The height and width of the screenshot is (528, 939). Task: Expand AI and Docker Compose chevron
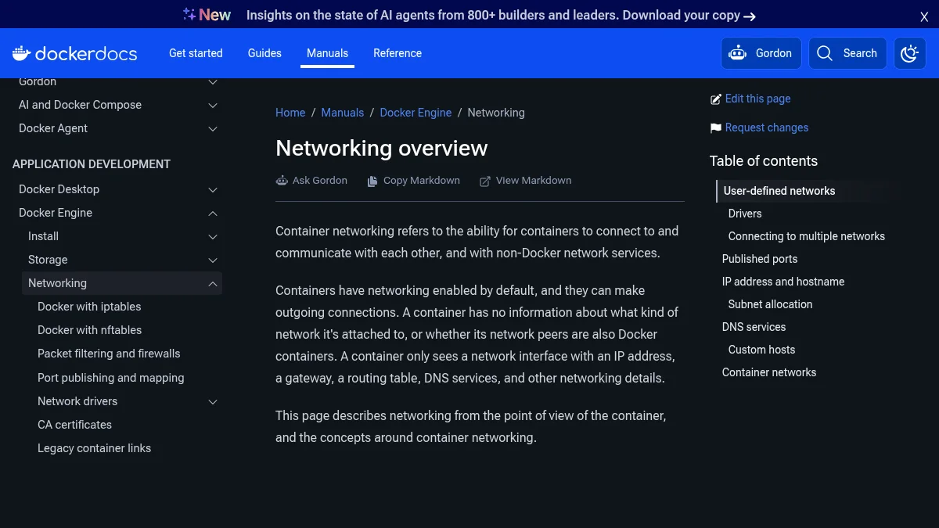tap(213, 105)
